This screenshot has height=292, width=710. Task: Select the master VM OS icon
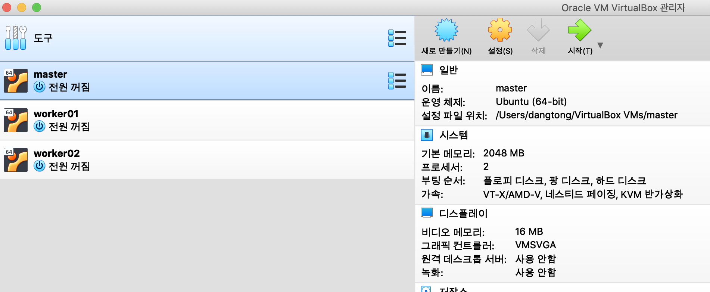pyautogui.click(x=16, y=80)
